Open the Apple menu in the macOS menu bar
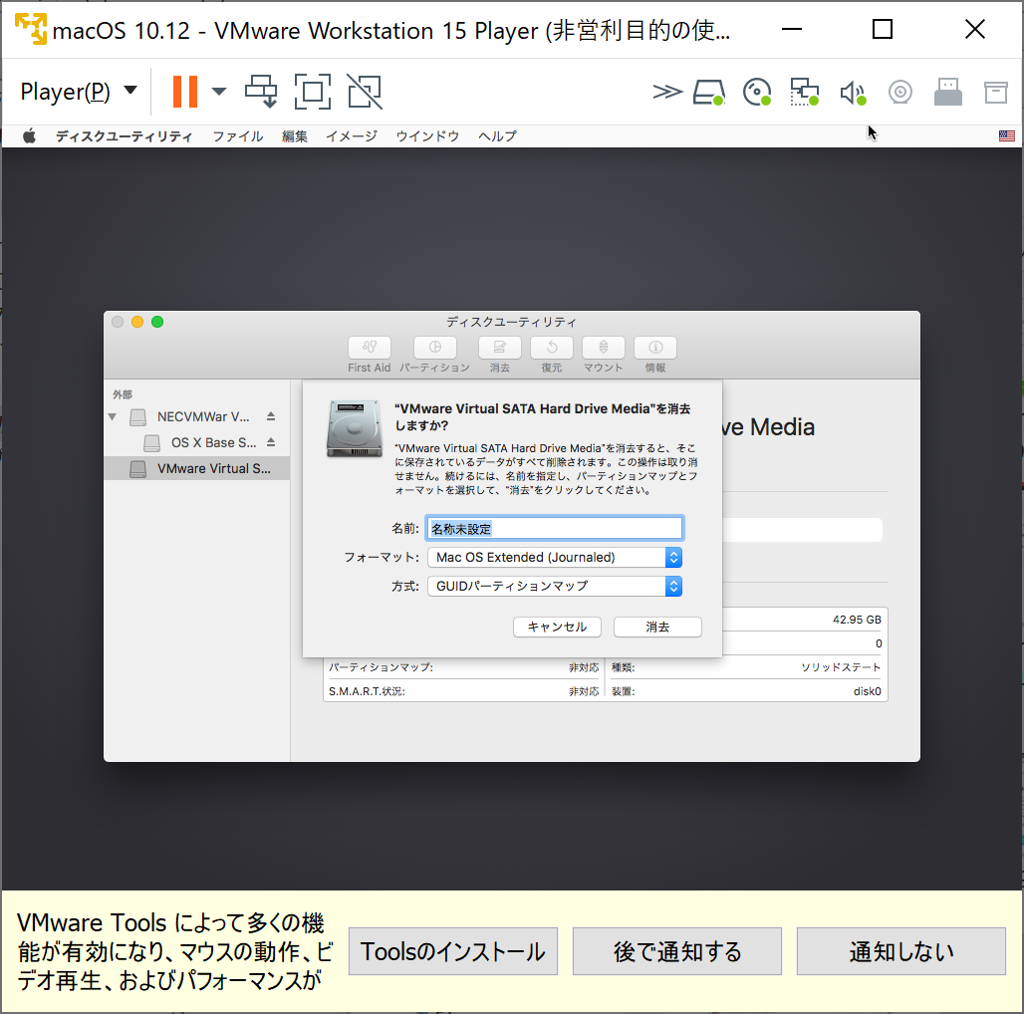The height and width of the screenshot is (1014, 1024). pyautogui.click(x=30, y=135)
